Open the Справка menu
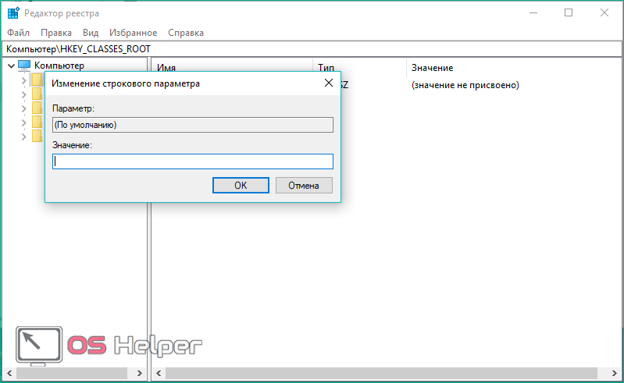The width and height of the screenshot is (624, 383). tap(185, 33)
